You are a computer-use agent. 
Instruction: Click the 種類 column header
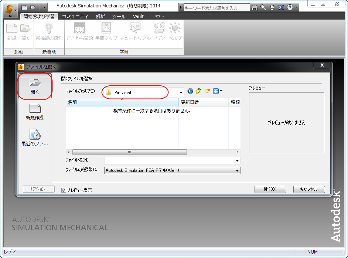(x=235, y=102)
